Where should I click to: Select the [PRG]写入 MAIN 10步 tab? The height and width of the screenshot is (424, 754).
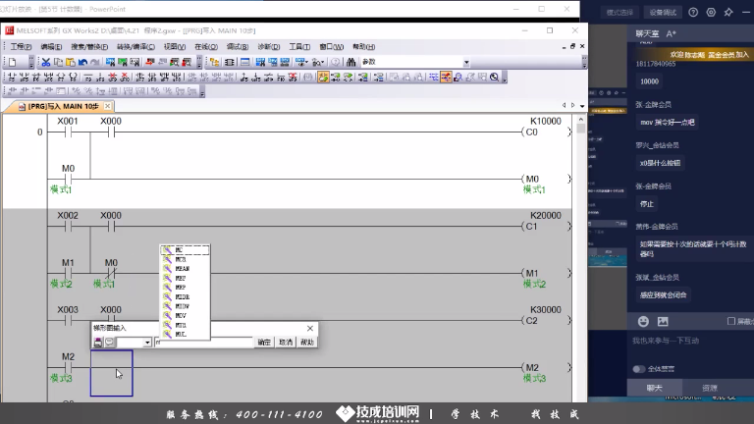tap(63, 106)
